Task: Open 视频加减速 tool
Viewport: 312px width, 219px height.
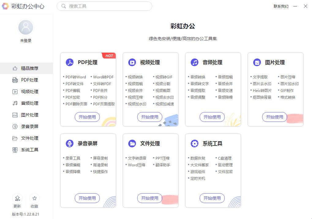Action: coord(164,104)
